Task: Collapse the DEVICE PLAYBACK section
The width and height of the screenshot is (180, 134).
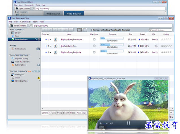Action: (x=10, y=71)
